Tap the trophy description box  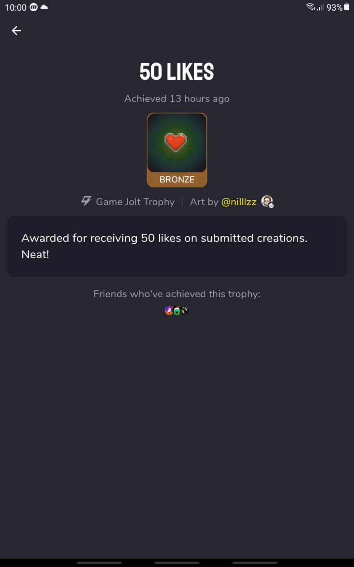click(177, 246)
